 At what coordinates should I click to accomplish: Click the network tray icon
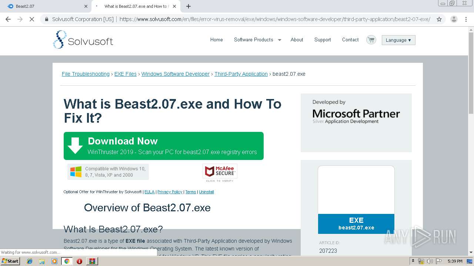pos(421,261)
